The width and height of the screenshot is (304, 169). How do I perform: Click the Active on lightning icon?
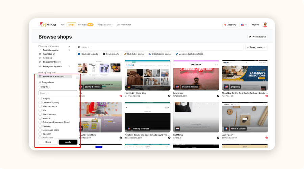[40, 58]
